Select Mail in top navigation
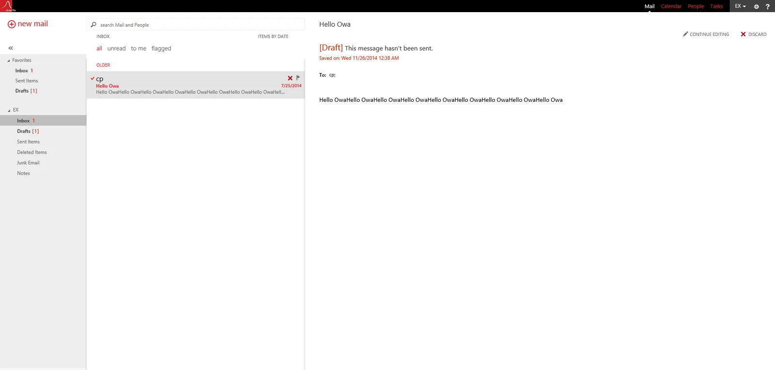Image resolution: width=775 pixels, height=370 pixels. [x=650, y=6]
